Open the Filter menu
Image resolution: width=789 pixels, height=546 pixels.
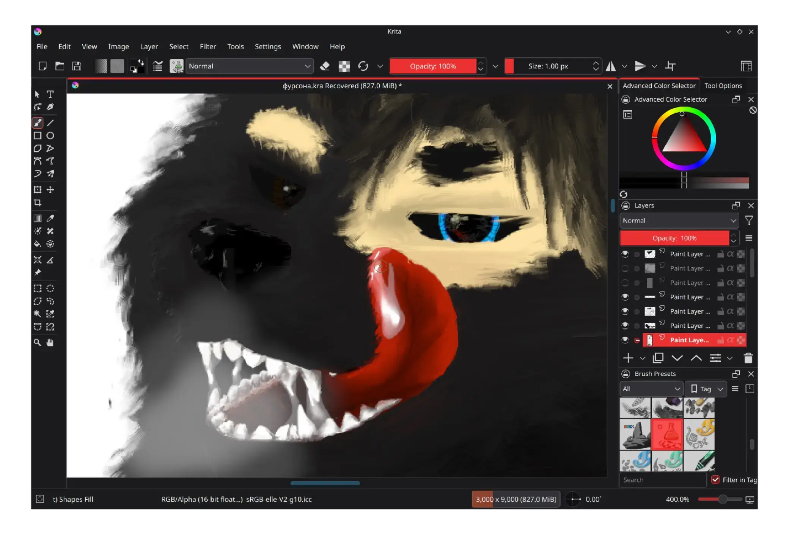(x=208, y=47)
